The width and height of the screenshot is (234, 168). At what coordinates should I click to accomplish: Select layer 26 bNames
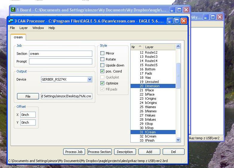[153, 111]
